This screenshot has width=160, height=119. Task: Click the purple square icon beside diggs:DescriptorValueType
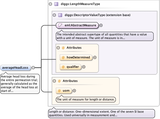click(60, 15)
